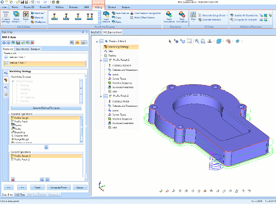
Task: Open the Generate Setup Sheet dropdown
Action: click(x=227, y=15)
